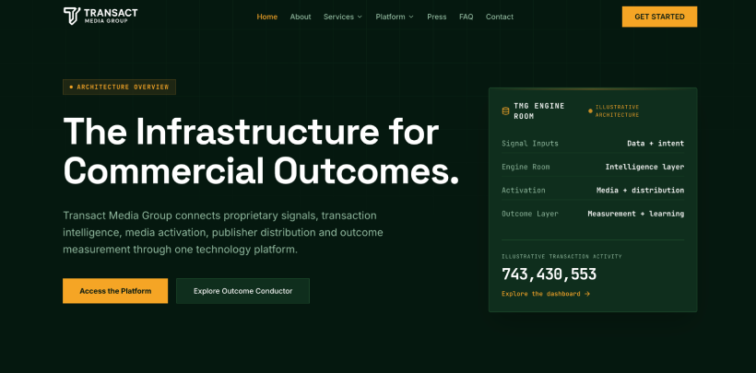
Task: Click the "Measurement + learning" value
Action: click(636, 214)
